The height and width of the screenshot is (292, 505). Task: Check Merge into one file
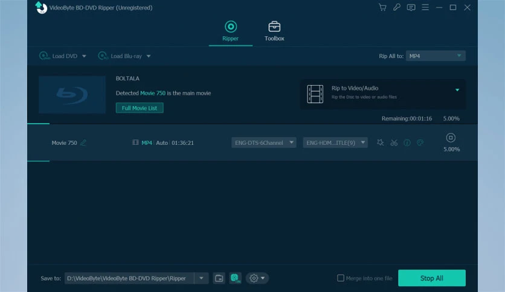click(341, 278)
